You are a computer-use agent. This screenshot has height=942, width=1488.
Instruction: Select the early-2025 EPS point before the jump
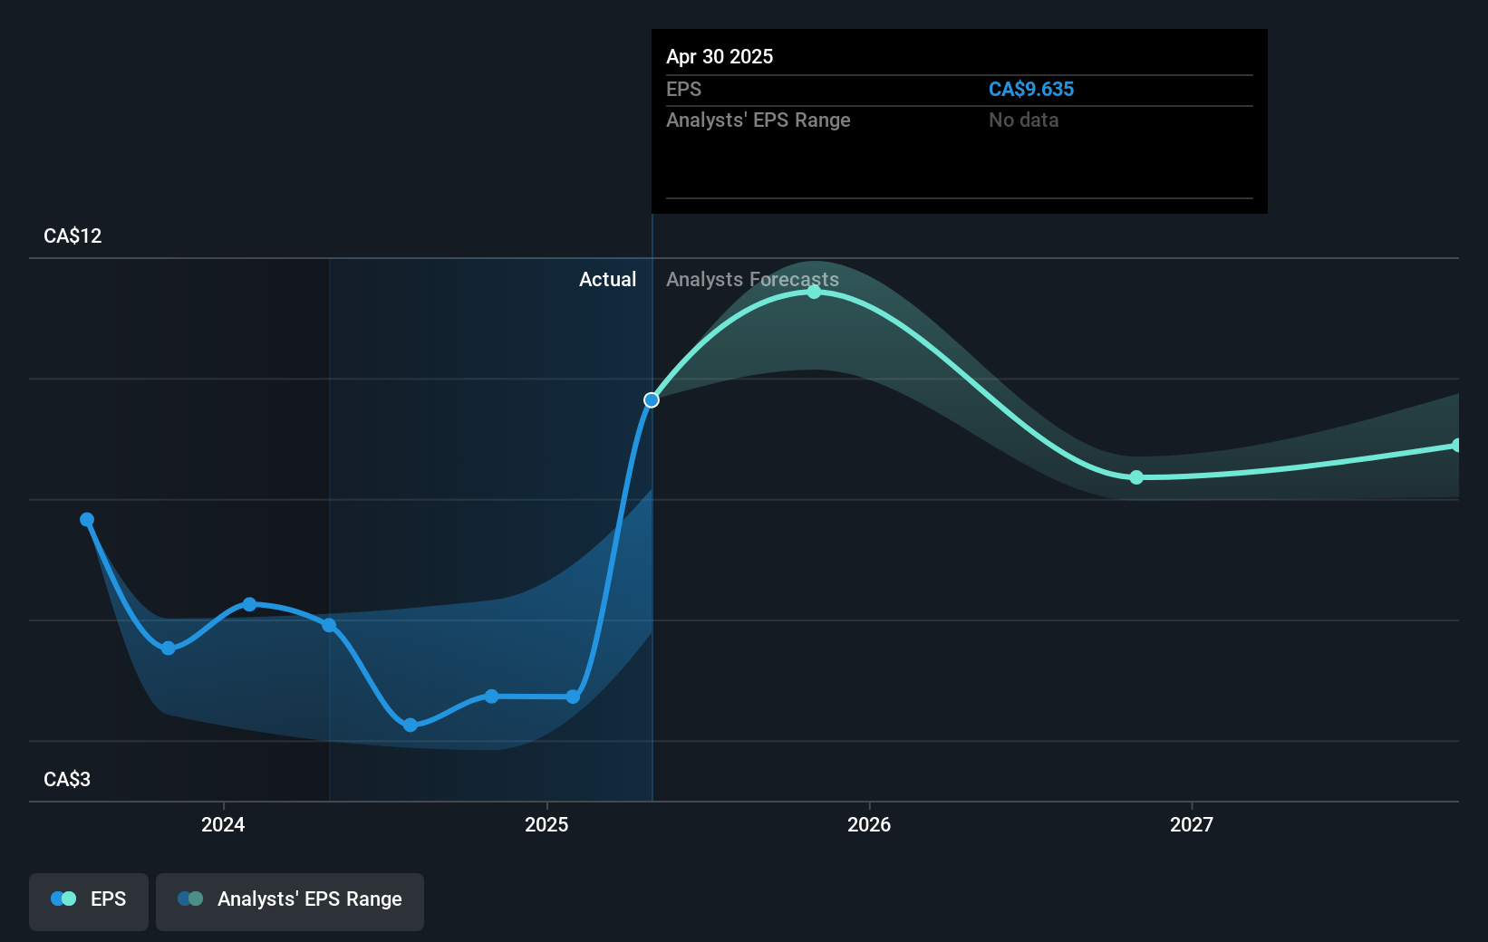[x=573, y=697]
